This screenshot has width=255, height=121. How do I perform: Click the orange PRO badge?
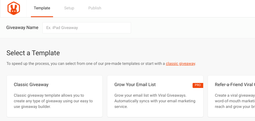coord(198,85)
